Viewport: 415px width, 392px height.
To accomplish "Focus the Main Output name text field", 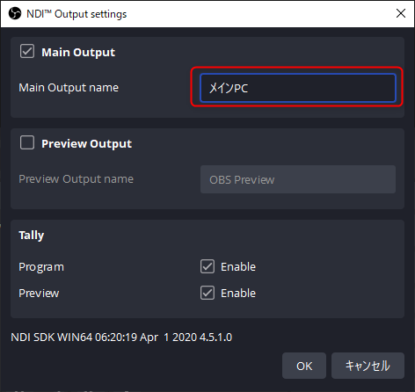I will (298, 88).
